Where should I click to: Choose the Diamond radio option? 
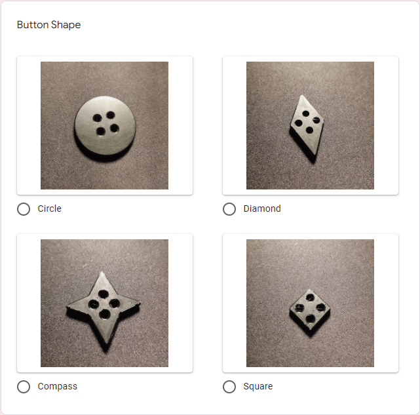click(x=229, y=209)
